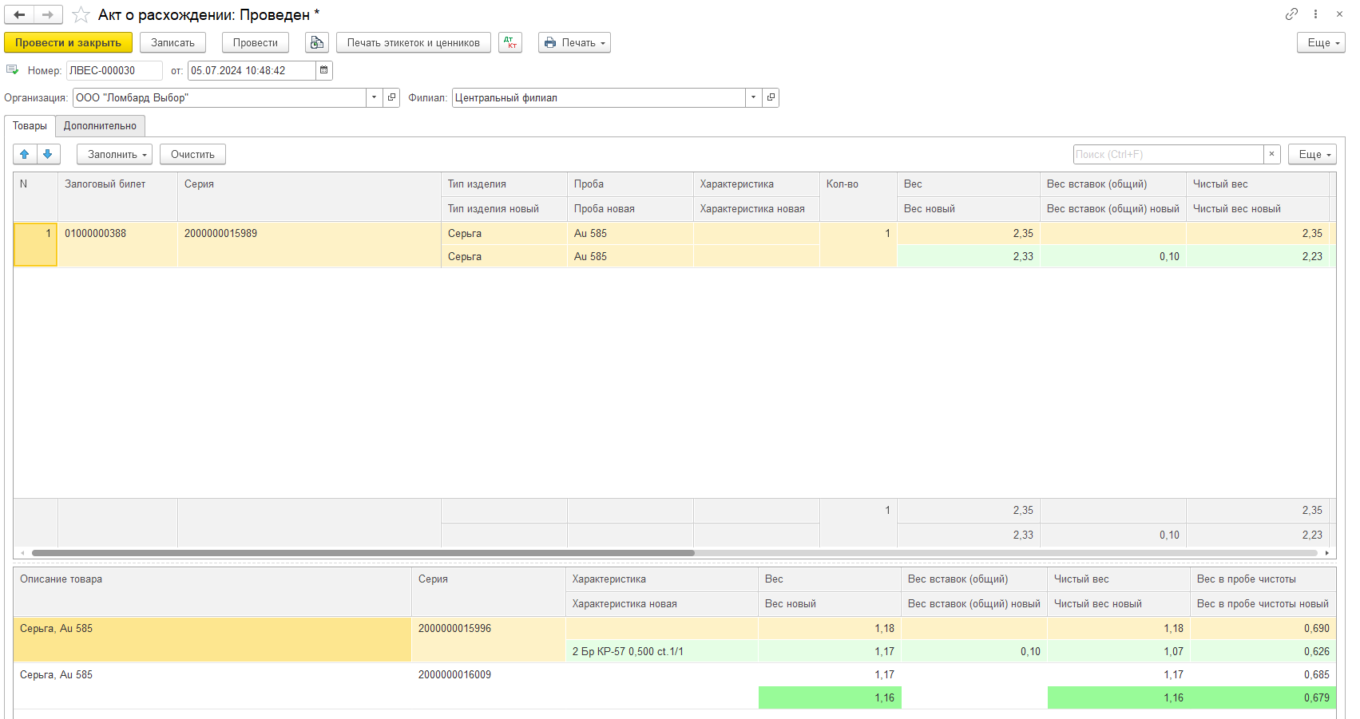Select row with series 2000000016009
1360x719 pixels.
tap(675, 686)
